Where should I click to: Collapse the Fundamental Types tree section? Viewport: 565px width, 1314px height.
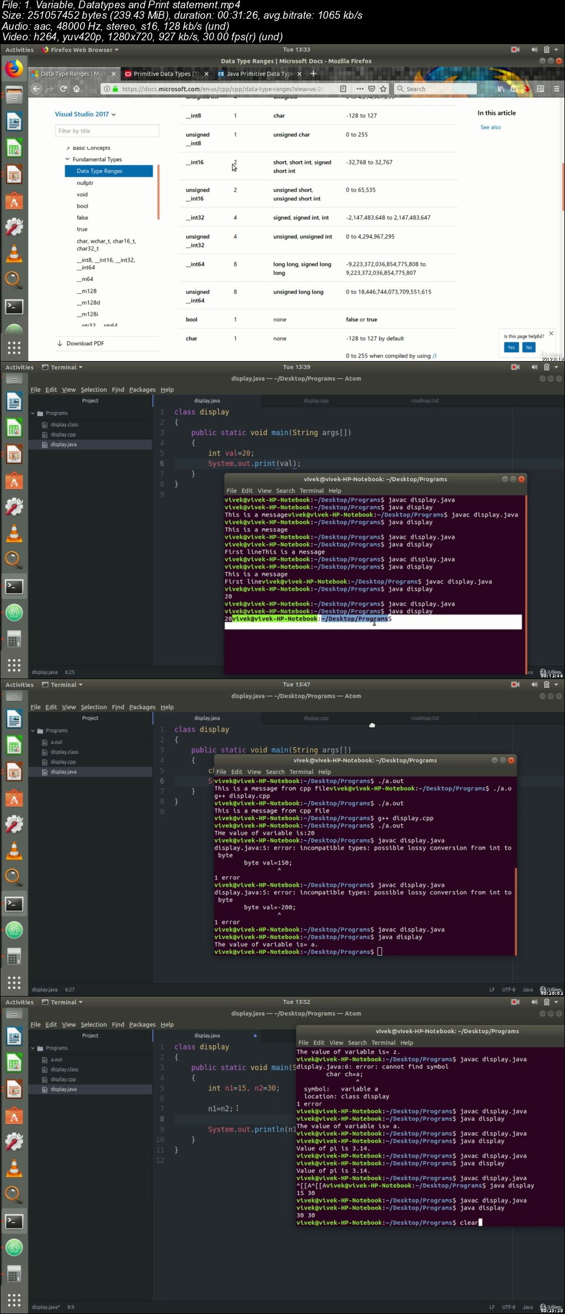(67, 159)
